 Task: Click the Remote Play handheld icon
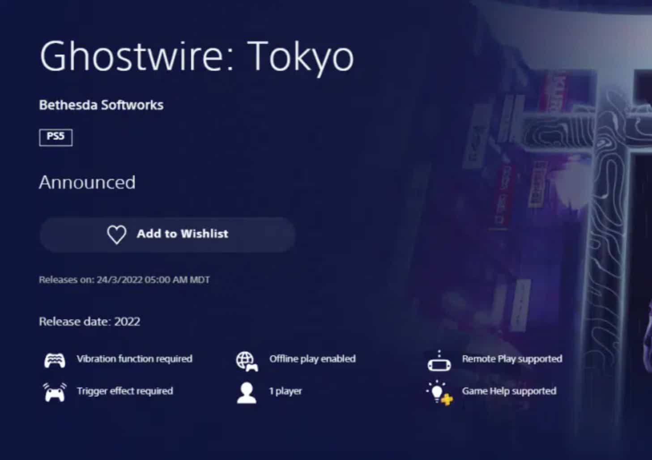pos(439,362)
